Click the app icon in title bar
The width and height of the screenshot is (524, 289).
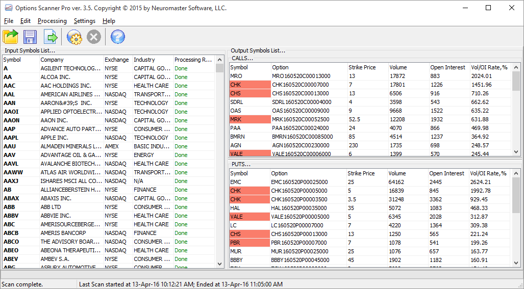click(x=8, y=8)
